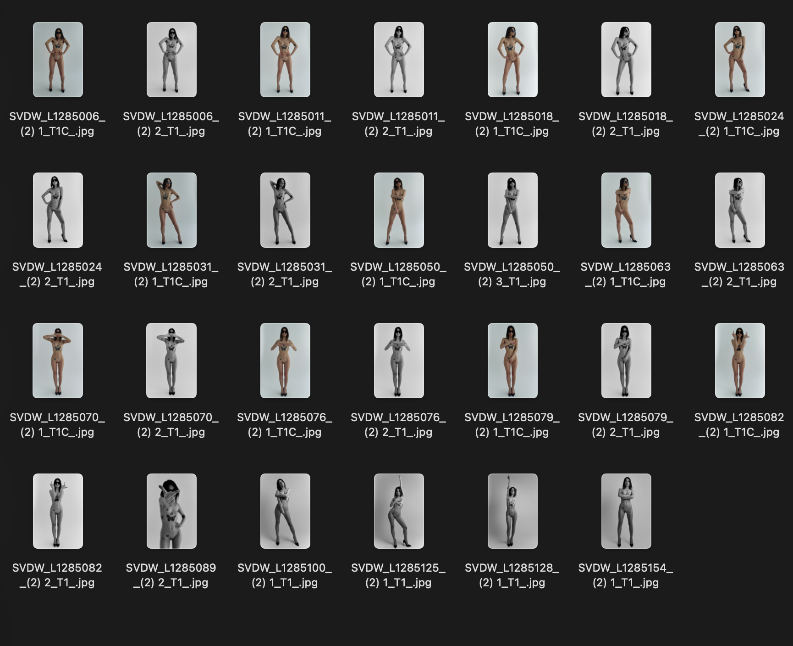Select thumbnail of SVDW_L1285011_(2) 1_T1C_.jpg
This screenshot has height=646, width=793.
(285, 60)
